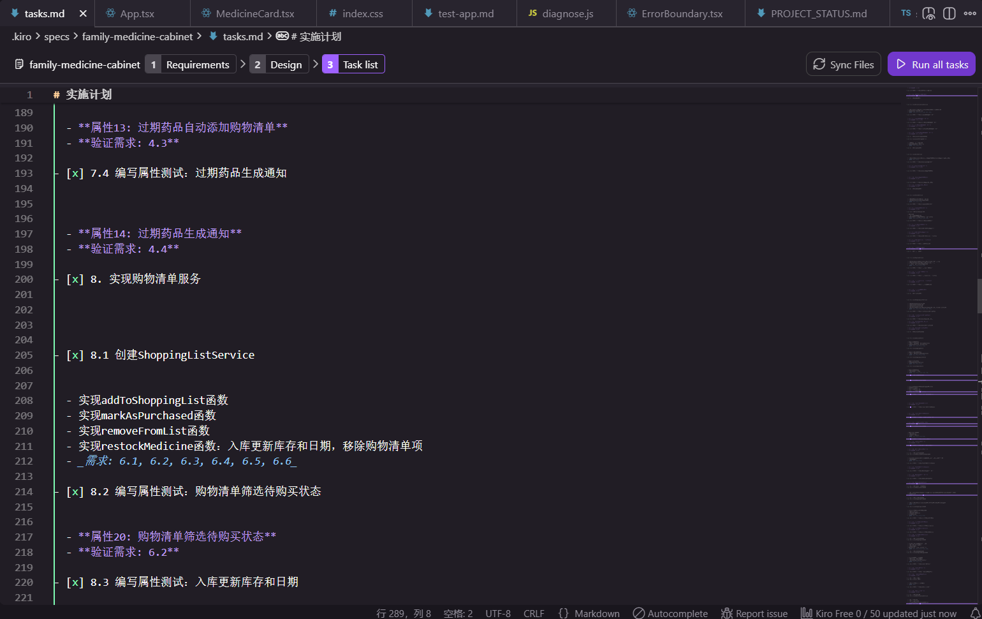Change the indentation setting 空格: 2
Image resolution: width=982 pixels, height=619 pixels.
458,613
